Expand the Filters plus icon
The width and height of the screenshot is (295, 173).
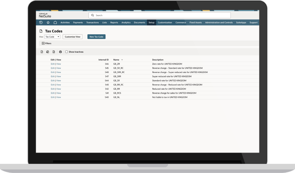43,43
